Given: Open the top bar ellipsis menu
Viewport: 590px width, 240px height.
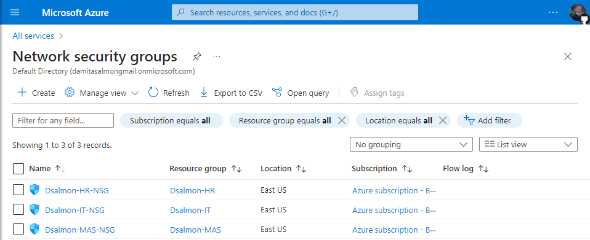Looking at the screenshot, I should click(553, 12).
